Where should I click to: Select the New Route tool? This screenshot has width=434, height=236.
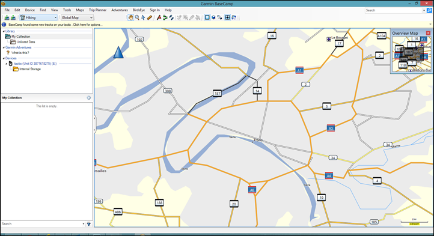click(165, 17)
